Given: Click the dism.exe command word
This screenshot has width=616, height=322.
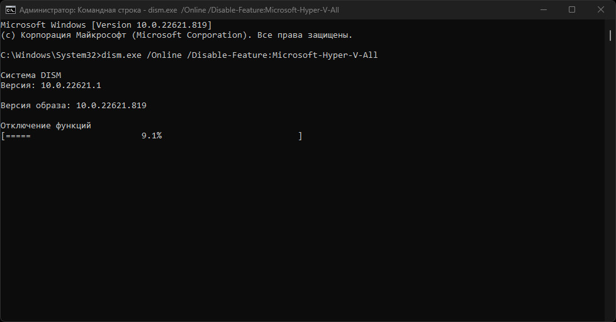Looking at the screenshot, I should pyautogui.click(x=121, y=55).
